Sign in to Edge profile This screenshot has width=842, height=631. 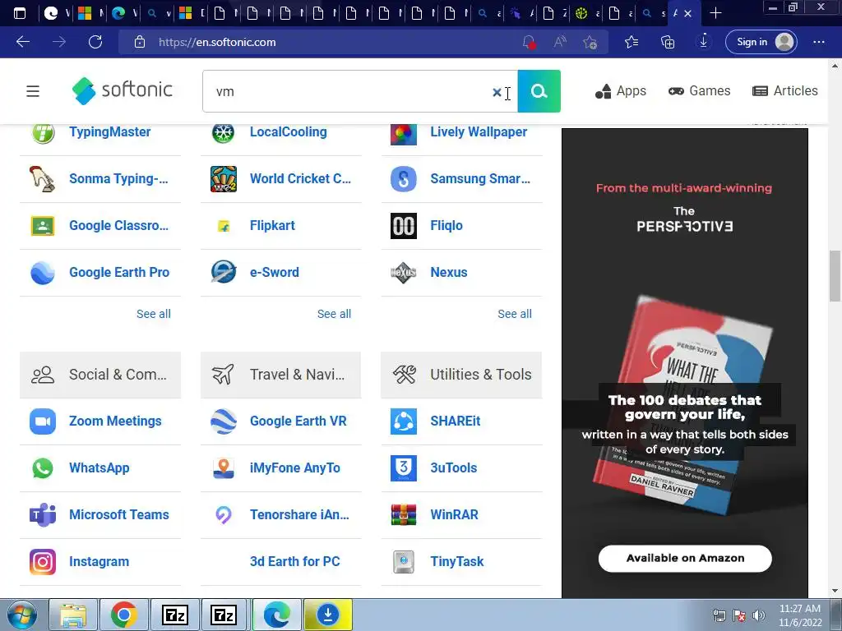(x=761, y=42)
